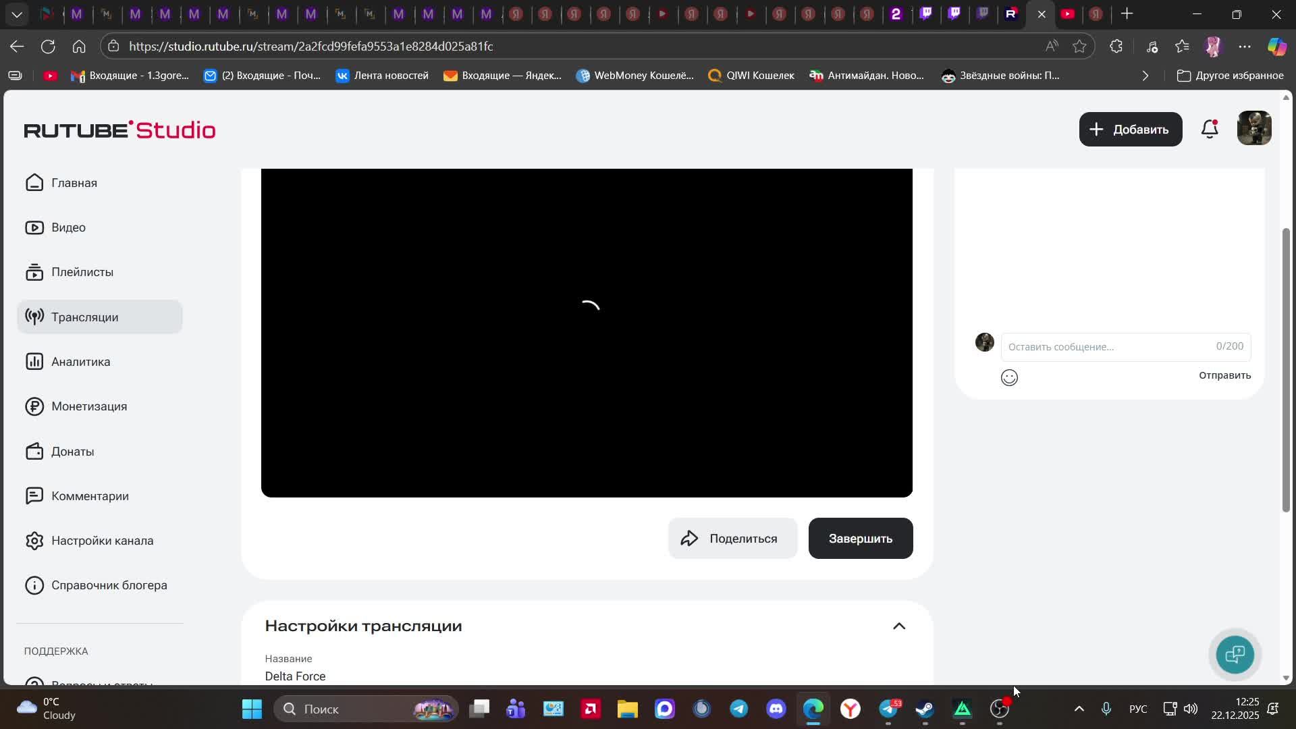Show hidden system tray icons
The height and width of the screenshot is (729, 1296).
pyautogui.click(x=1079, y=709)
